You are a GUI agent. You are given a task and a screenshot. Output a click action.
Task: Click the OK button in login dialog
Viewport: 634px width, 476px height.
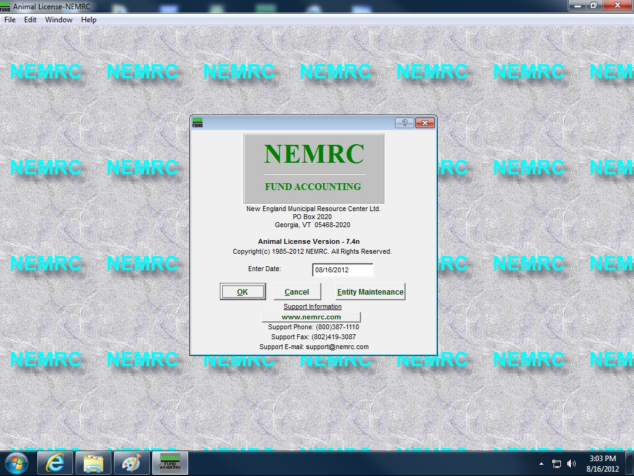tap(243, 292)
